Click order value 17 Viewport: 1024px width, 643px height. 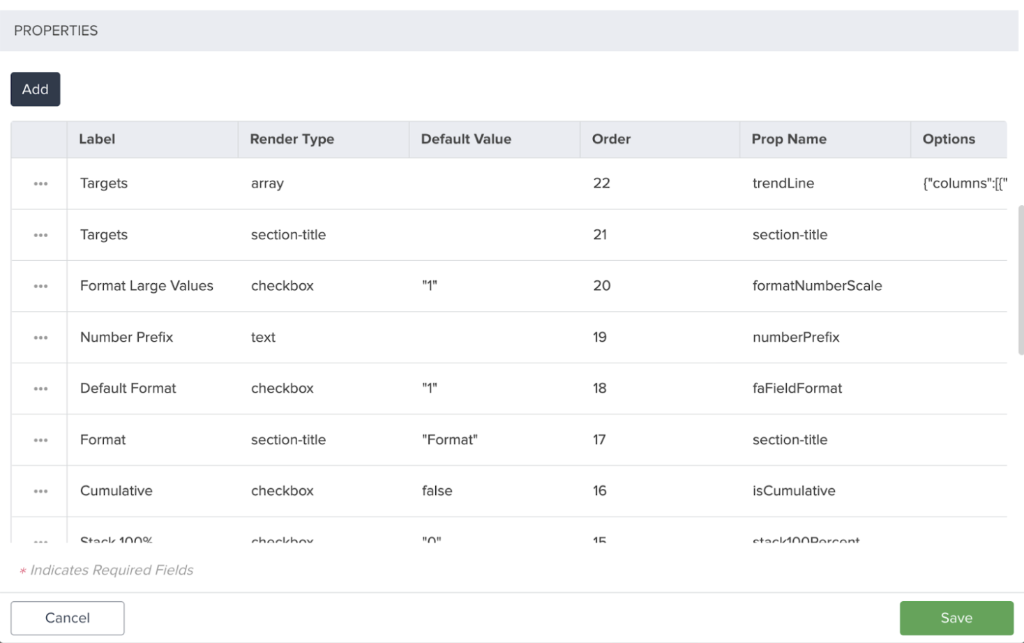pos(598,440)
